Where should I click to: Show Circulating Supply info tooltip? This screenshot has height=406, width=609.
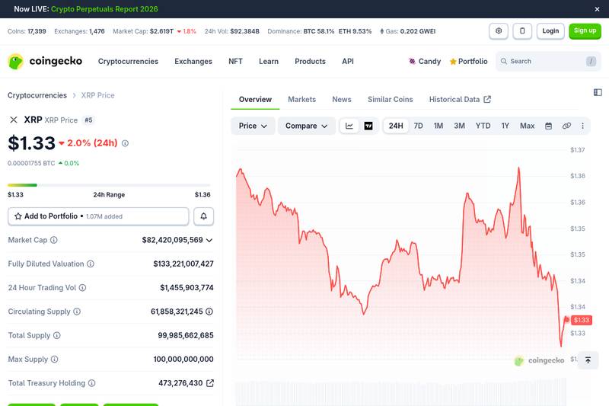(x=77, y=312)
